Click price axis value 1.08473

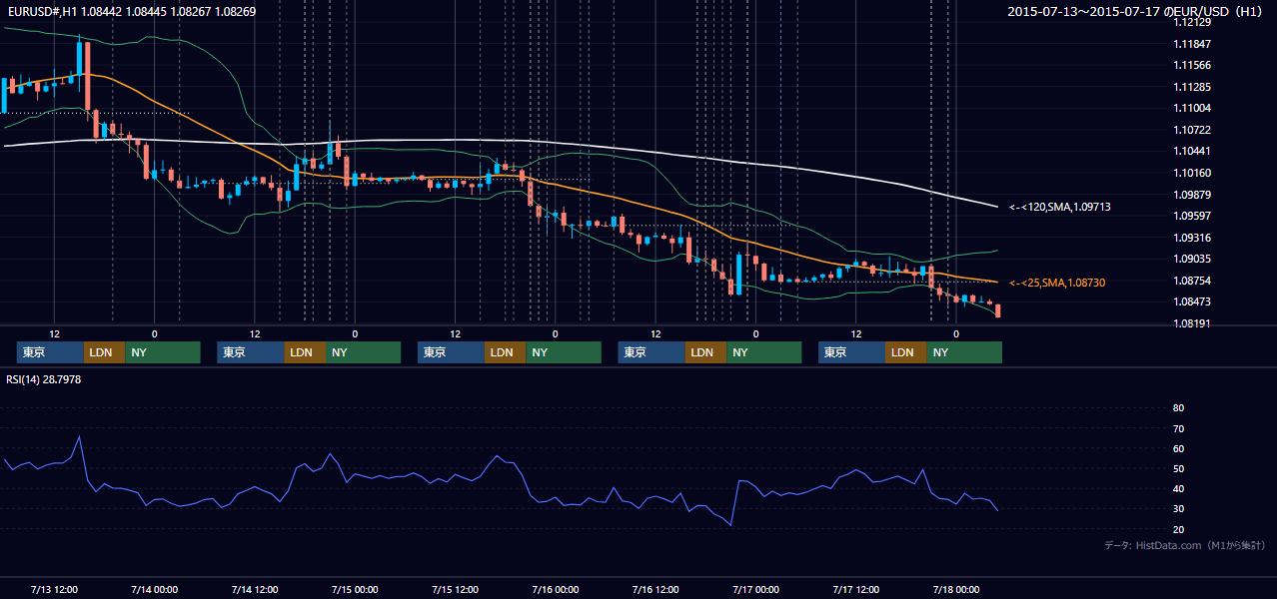pyautogui.click(x=1192, y=301)
